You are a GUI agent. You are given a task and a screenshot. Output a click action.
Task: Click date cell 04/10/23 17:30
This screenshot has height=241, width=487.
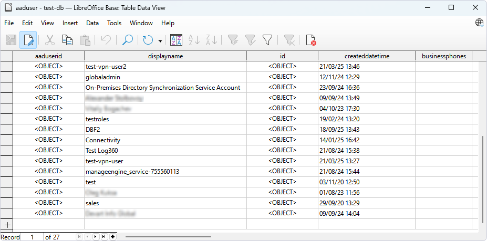coord(367,108)
